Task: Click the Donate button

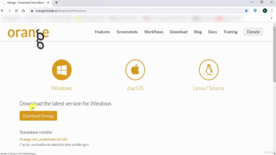Action: pos(253,32)
